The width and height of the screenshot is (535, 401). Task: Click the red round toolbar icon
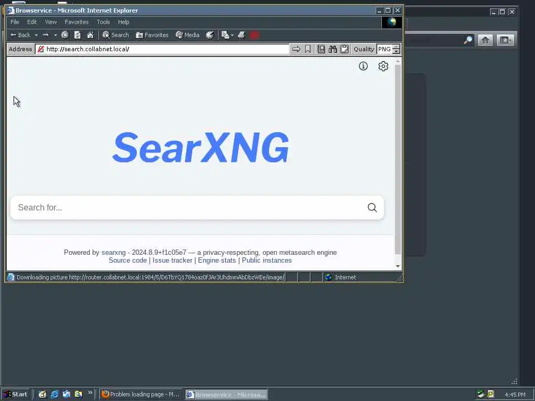(254, 35)
